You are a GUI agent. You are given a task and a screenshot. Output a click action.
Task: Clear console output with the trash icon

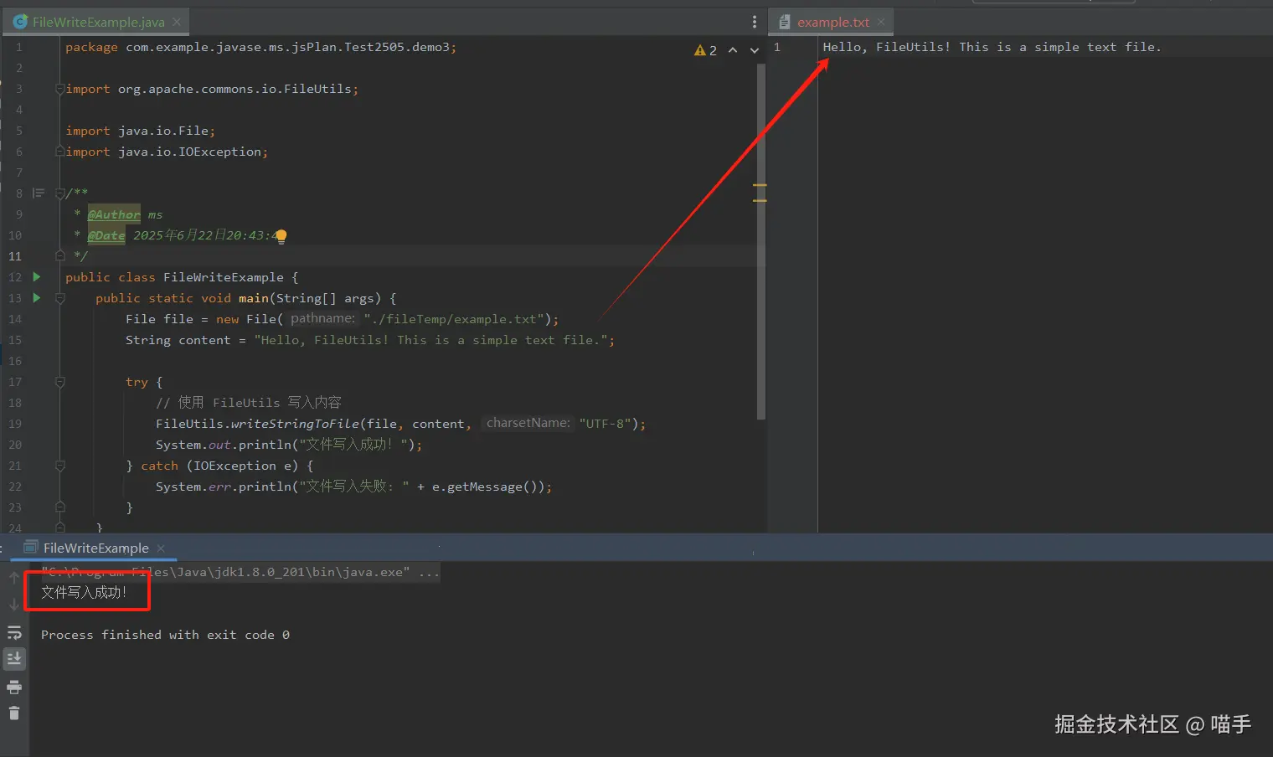[14, 713]
